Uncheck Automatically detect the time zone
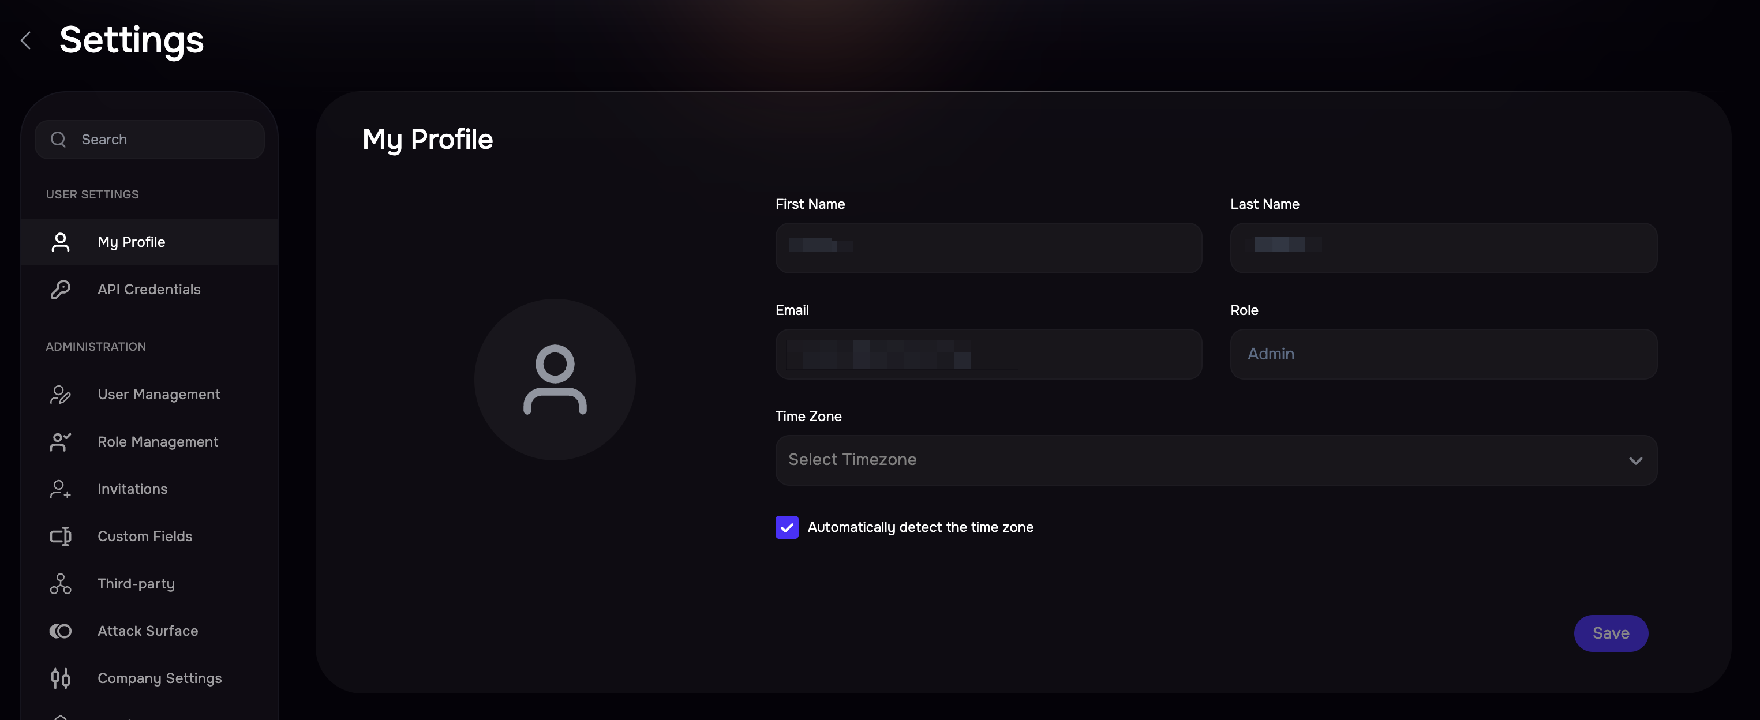Screen dimensions: 1760x720 click(787, 527)
